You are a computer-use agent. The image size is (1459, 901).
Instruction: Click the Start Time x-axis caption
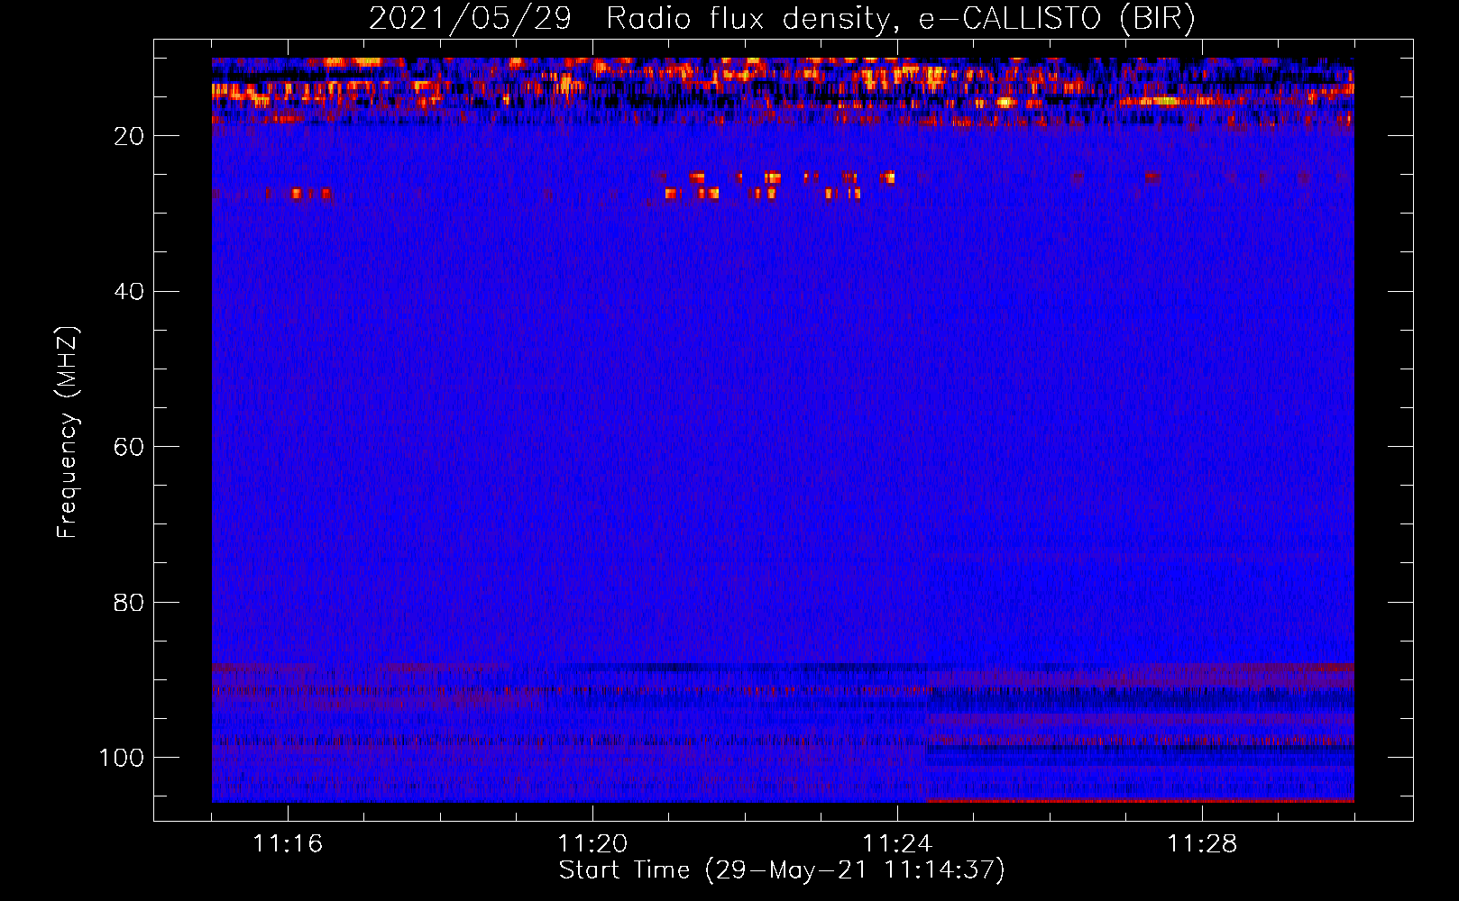tap(782, 870)
